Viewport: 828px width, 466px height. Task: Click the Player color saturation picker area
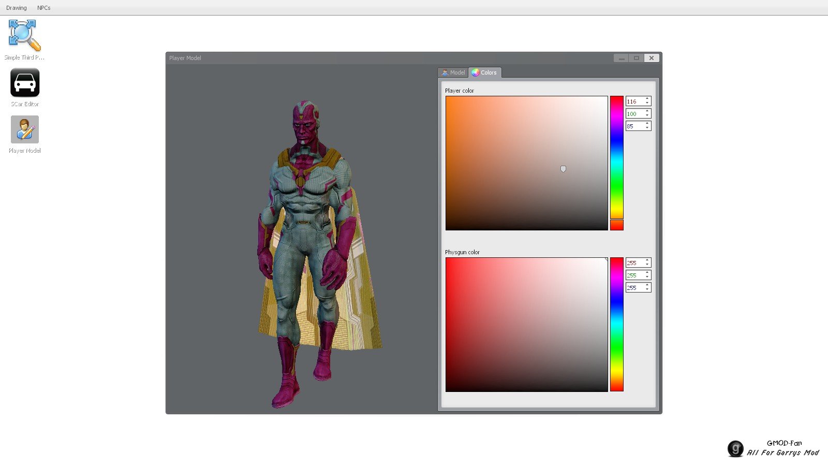(527, 163)
